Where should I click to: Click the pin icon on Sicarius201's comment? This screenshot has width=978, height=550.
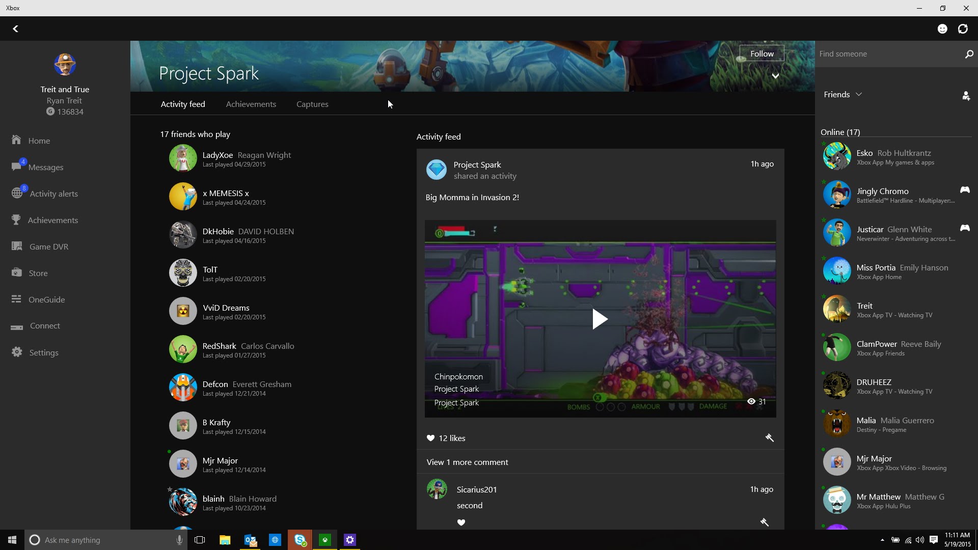764,522
